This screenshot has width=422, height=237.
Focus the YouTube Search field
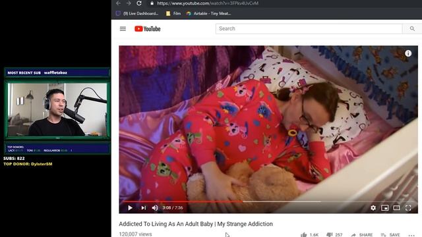[x=309, y=29]
